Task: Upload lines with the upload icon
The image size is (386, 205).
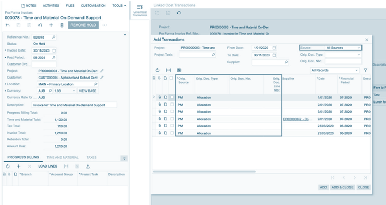Action: [88, 166]
